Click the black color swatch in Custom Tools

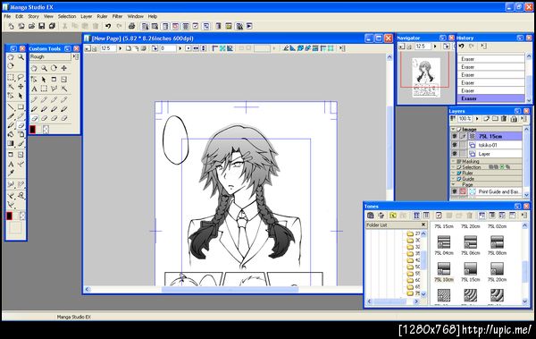[x=33, y=130]
